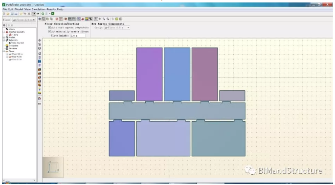
Task: Click tree panel scrollbar right arrow
Action: 34,180
